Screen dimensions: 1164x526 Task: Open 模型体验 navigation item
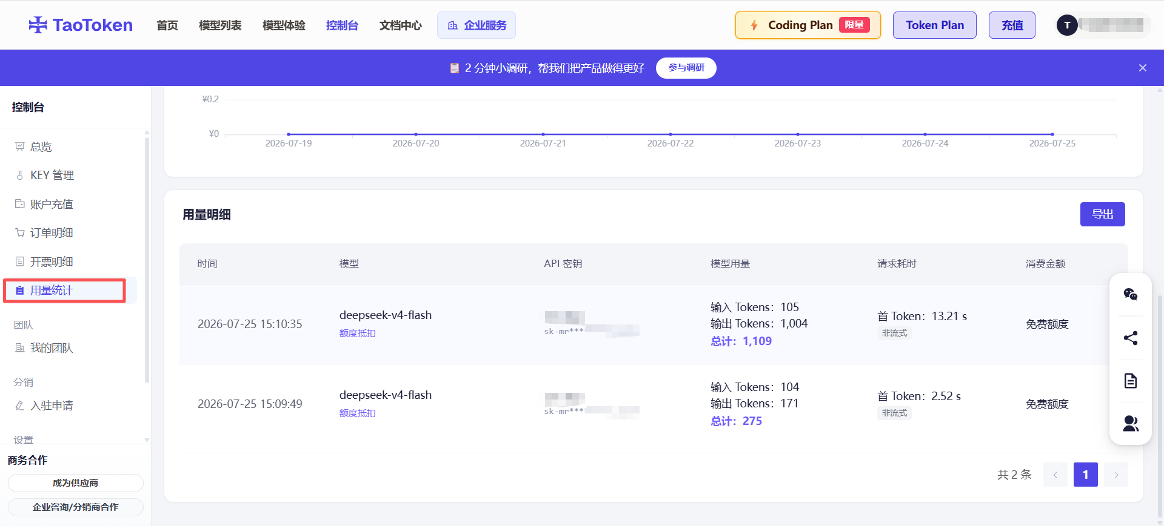[284, 25]
